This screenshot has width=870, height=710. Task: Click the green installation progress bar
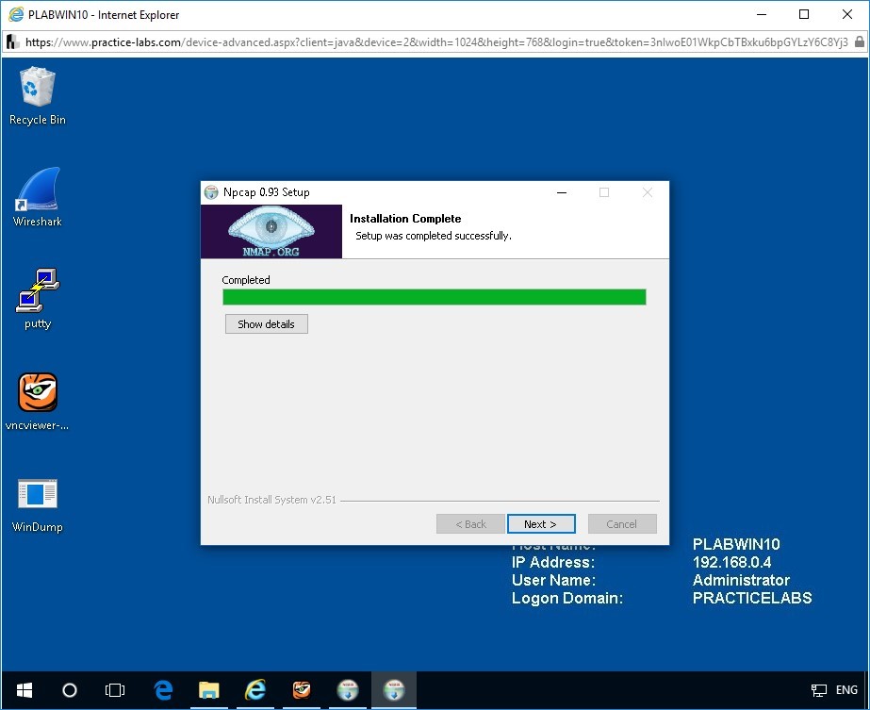[434, 297]
